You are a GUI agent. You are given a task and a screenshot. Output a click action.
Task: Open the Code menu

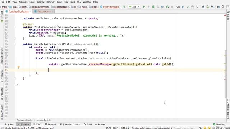click(x=32, y=2)
